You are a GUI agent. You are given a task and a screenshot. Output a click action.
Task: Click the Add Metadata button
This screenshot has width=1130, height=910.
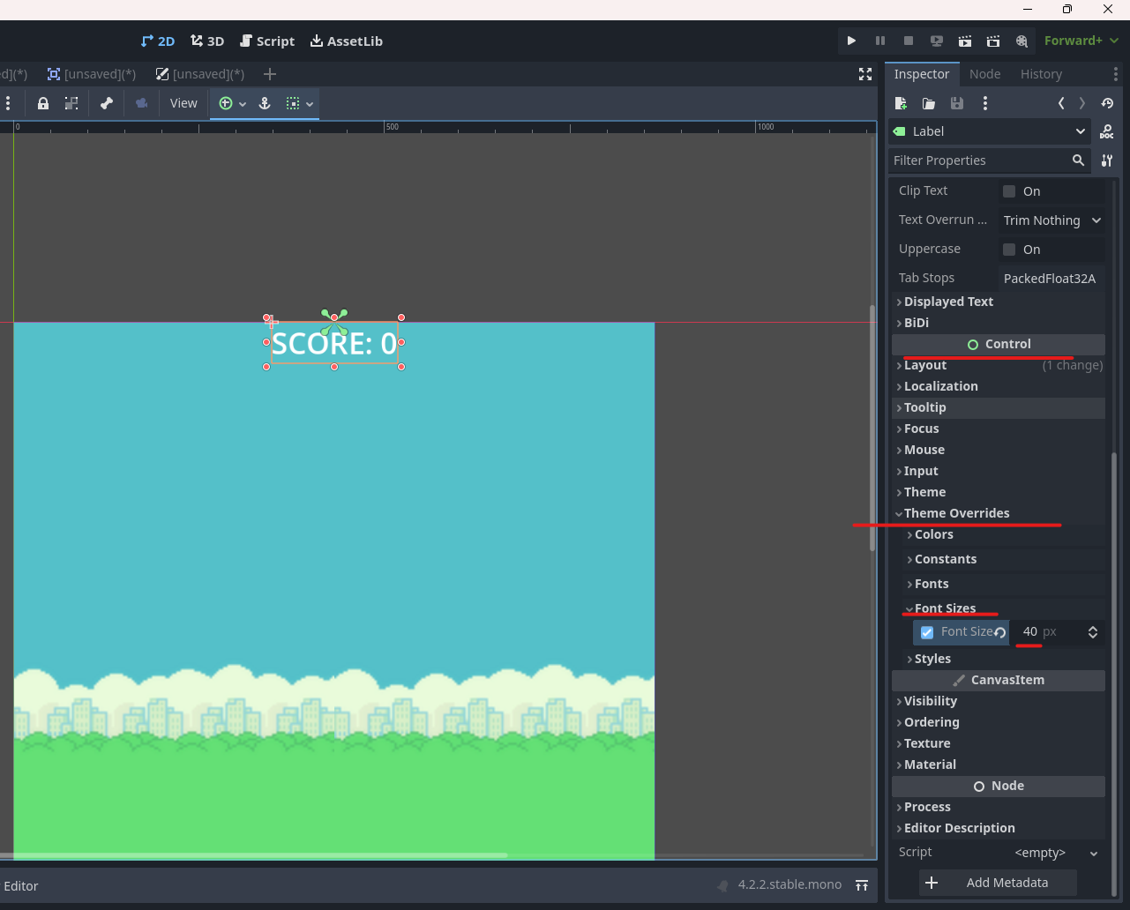[998, 883]
